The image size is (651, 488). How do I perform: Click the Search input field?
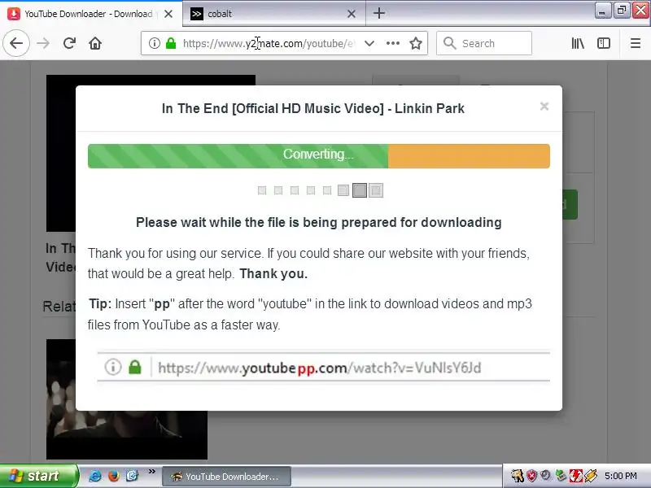[x=484, y=43]
